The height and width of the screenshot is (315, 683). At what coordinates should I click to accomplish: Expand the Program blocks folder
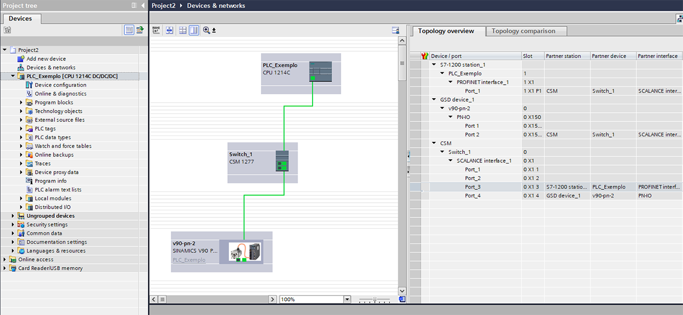(22, 102)
